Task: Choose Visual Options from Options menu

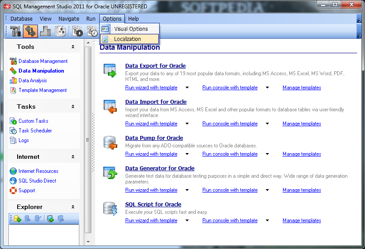Action: coord(130,29)
